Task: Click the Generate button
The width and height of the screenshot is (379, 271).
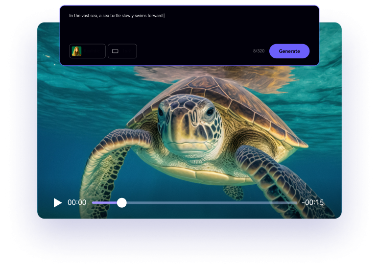Action: click(x=289, y=51)
